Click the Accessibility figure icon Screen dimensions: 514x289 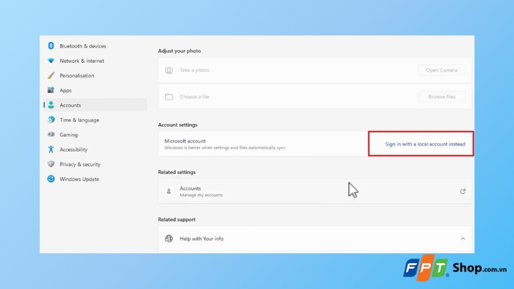51,149
